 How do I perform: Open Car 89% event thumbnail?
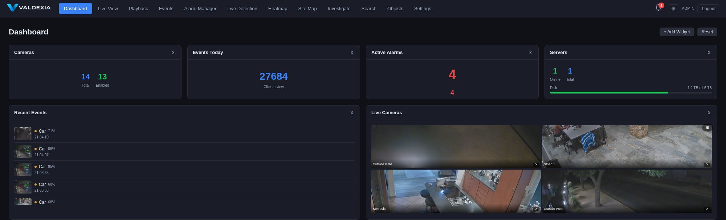(x=23, y=151)
